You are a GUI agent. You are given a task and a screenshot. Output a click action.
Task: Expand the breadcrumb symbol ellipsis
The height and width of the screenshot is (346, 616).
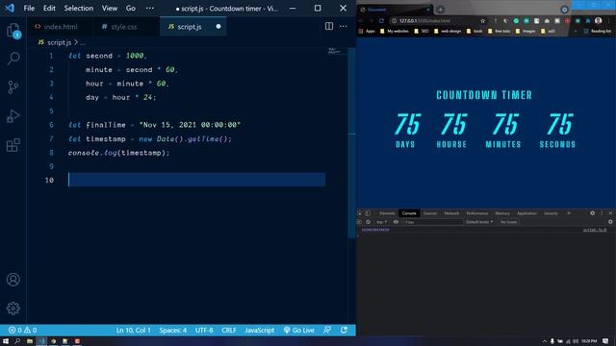82,42
